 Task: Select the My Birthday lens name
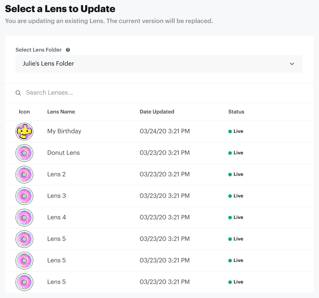coord(64,131)
